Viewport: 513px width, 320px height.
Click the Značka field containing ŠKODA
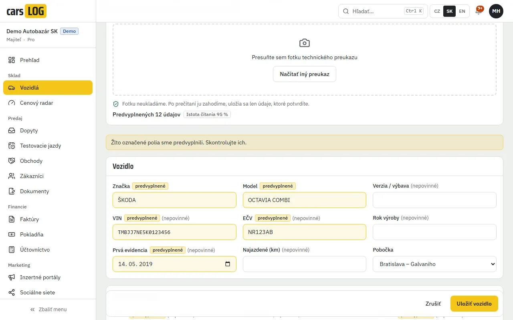(x=174, y=200)
